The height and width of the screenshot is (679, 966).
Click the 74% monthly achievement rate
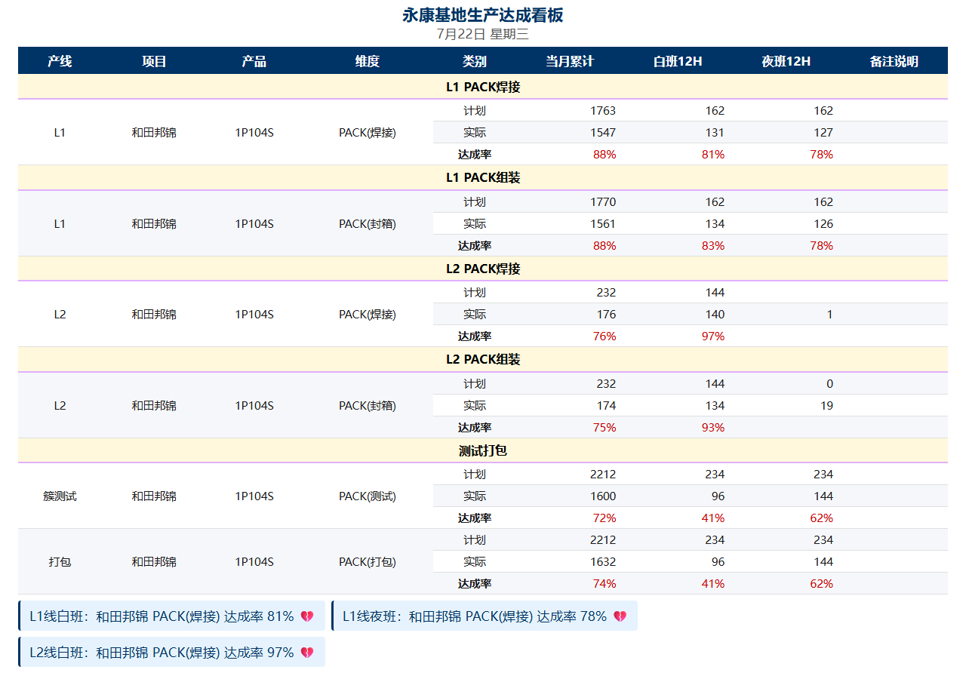click(x=605, y=584)
